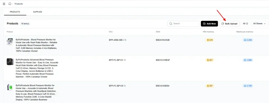Viewport: 269px width, 103px height.
Task: Click the 18 Item(s) count badge
Action: point(25,24)
